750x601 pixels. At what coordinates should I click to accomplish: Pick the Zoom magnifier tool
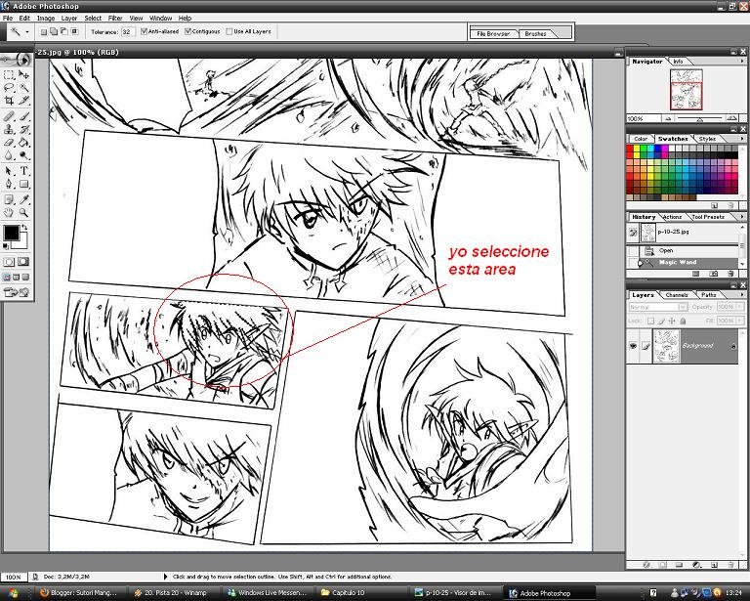23,212
